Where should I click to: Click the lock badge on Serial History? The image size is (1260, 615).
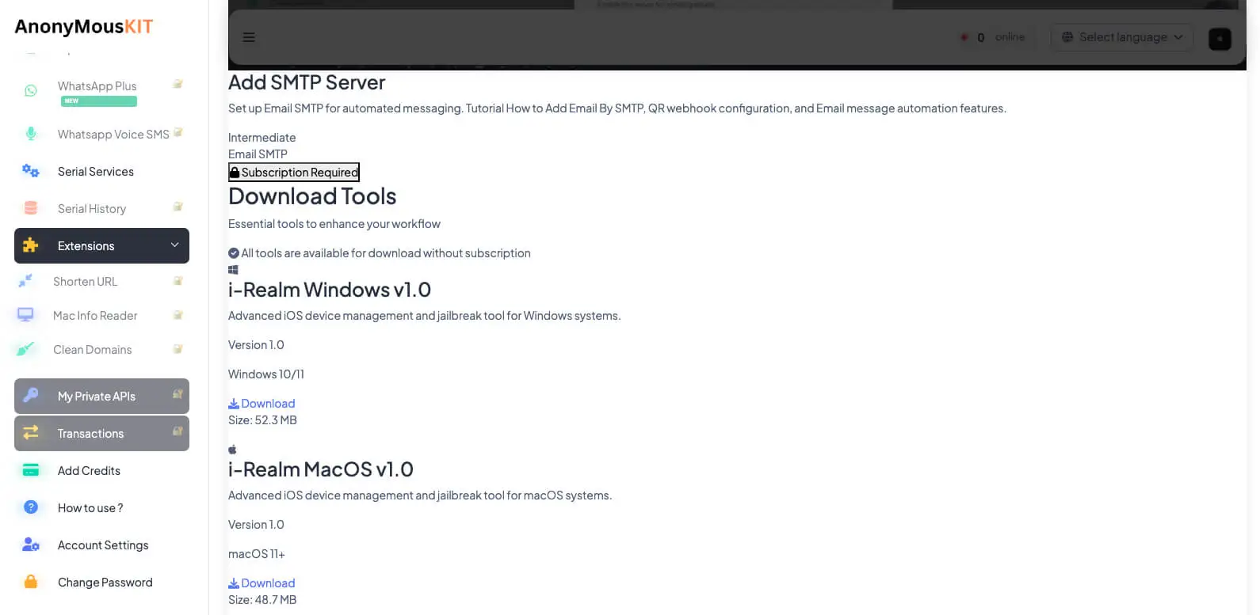point(178,207)
